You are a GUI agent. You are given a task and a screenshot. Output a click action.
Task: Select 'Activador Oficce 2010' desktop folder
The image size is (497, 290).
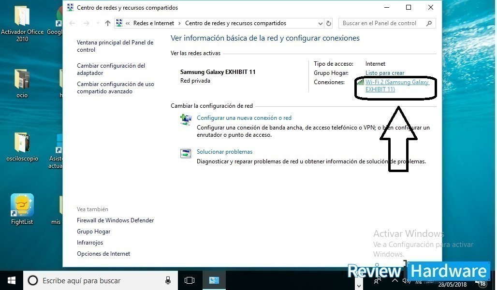[x=22, y=24]
